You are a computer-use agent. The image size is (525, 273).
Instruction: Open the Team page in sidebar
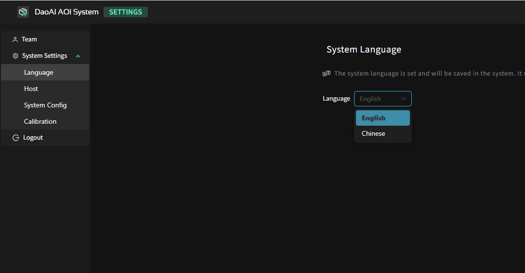click(29, 39)
